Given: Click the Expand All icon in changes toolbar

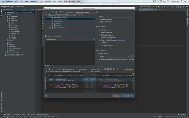Looking at the screenshot, I should 61,12.
